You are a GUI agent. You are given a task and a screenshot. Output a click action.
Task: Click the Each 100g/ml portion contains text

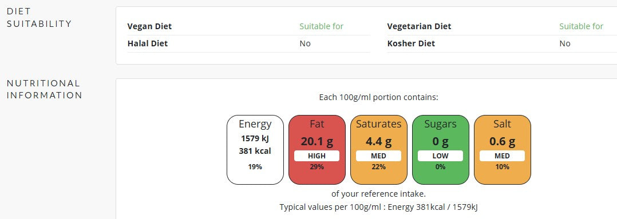[378, 97]
